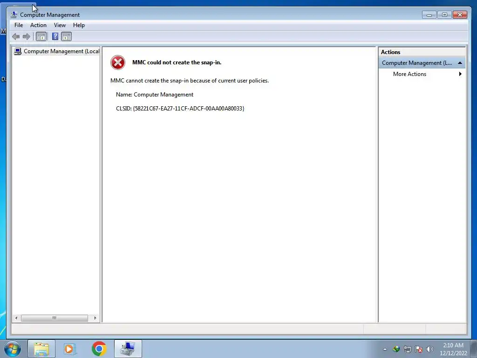Screen dimensions: 477x358
Task: Close the Computer Management window
Action: [460, 14]
